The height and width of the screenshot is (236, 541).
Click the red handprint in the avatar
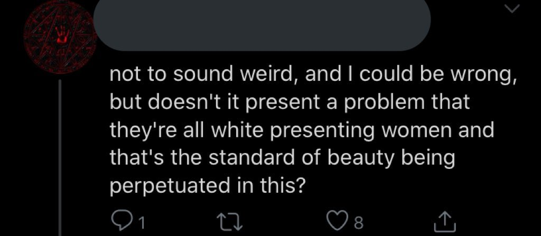[x=63, y=34]
